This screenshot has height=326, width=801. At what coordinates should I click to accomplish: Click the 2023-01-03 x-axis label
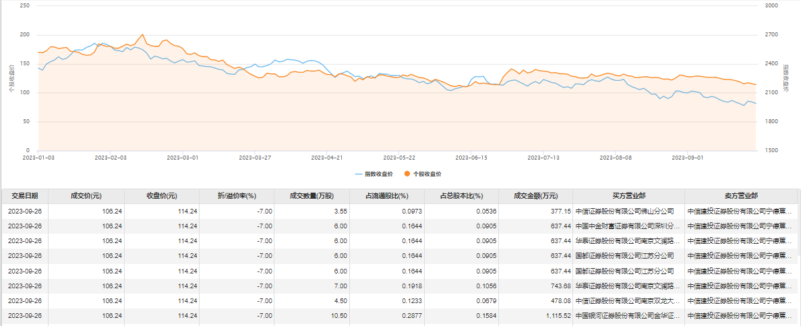39,158
